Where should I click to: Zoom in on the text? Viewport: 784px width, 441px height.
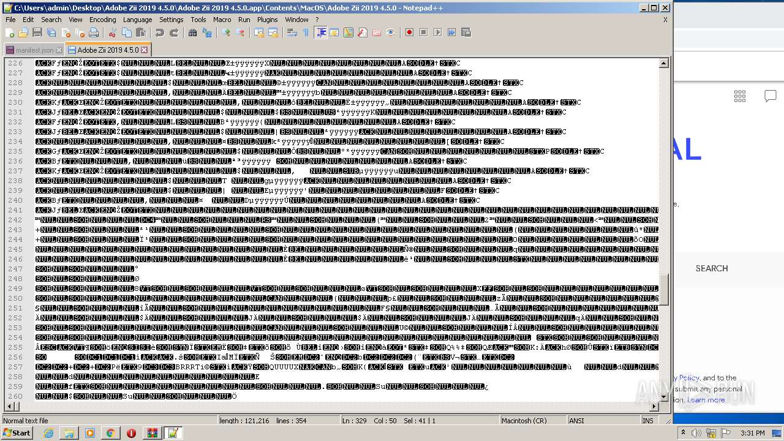[x=226, y=32]
